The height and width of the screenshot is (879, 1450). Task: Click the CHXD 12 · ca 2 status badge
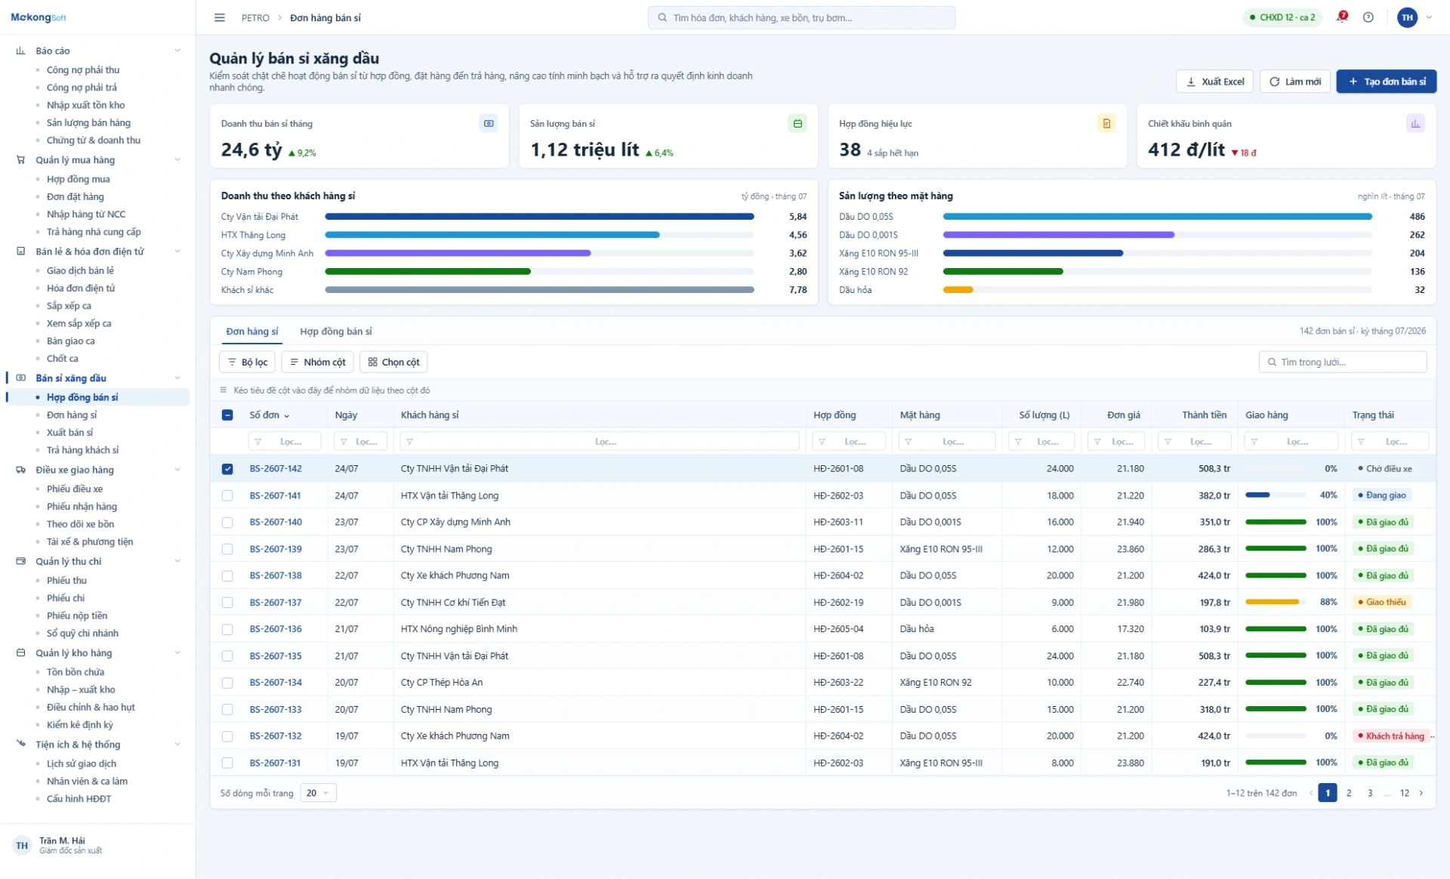[x=1282, y=17]
